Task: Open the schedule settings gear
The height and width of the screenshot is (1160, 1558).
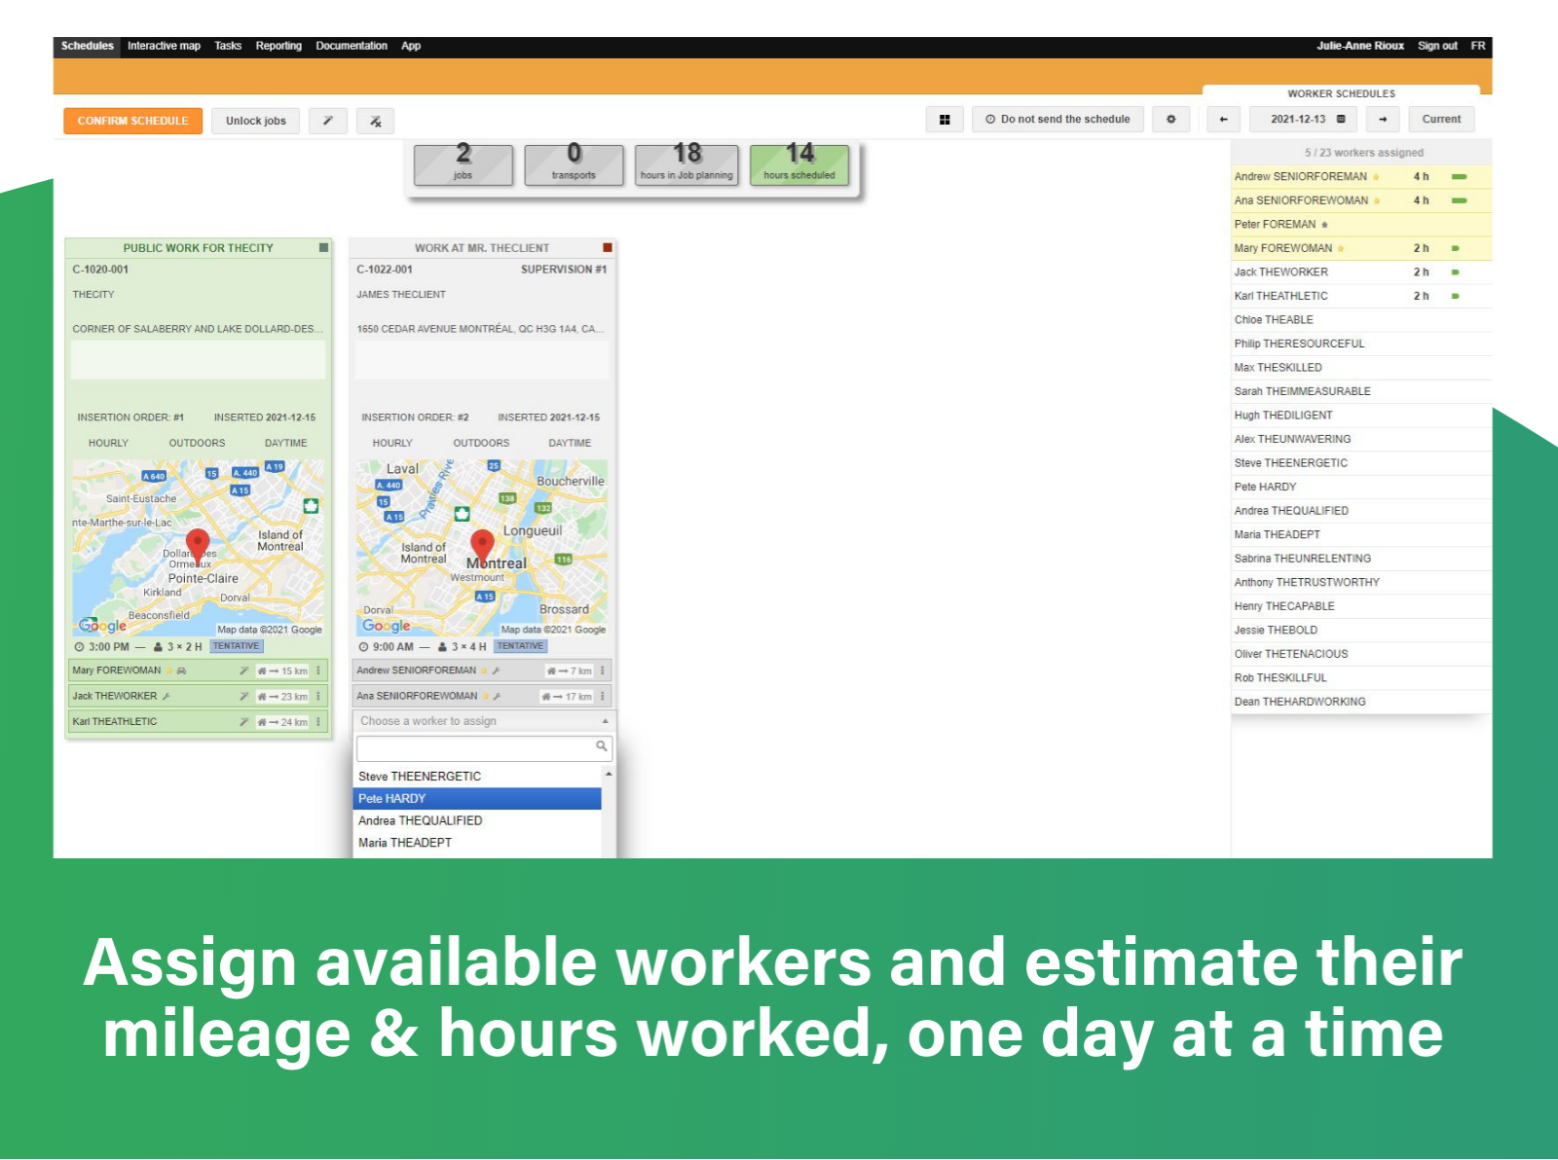Action: coord(1171,119)
